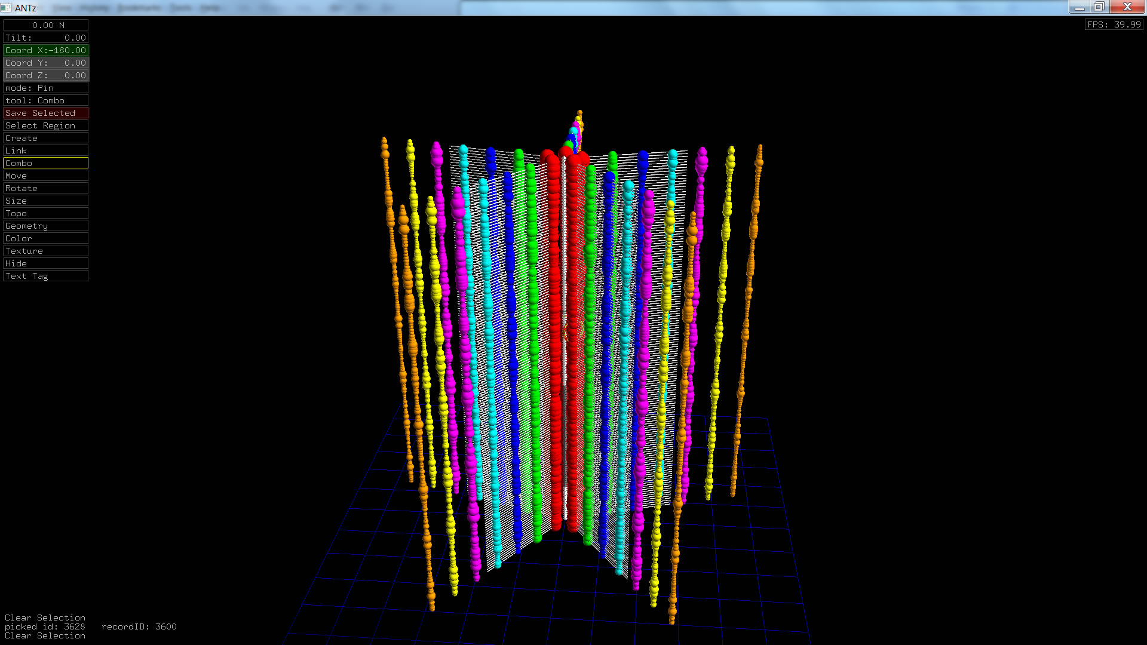1147x645 pixels.
Task: Select the Text Tag tool
Action: pos(45,276)
